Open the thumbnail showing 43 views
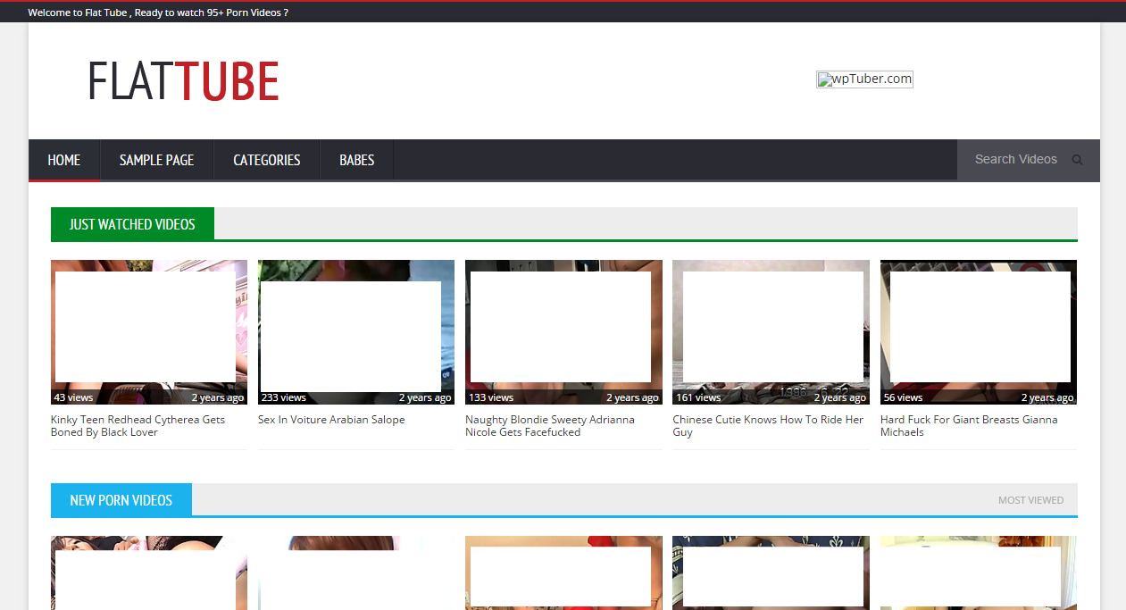 tap(149, 331)
